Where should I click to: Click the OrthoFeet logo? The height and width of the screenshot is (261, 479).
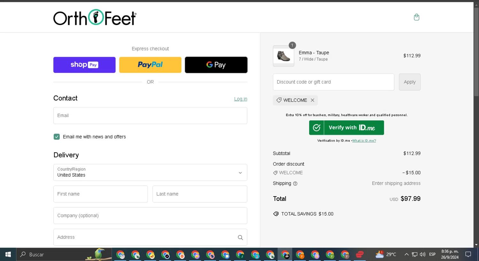click(x=95, y=18)
